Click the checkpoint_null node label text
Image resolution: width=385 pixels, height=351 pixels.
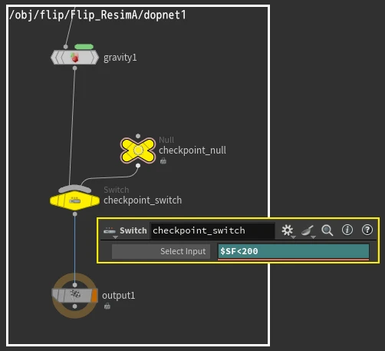tap(192, 151)
